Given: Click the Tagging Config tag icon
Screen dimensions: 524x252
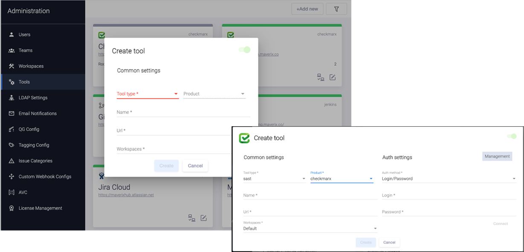Looking at the screenshot, I should 12,145.
